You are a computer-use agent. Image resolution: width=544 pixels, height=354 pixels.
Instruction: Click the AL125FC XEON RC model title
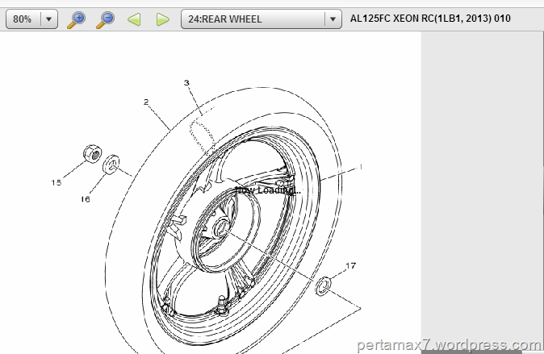tap(430, 19)
